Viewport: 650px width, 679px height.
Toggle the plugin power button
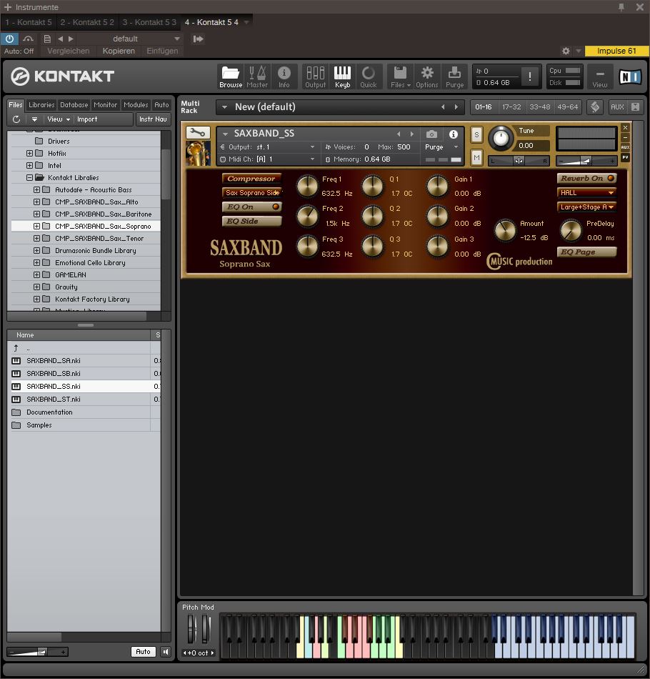[9, 39]
